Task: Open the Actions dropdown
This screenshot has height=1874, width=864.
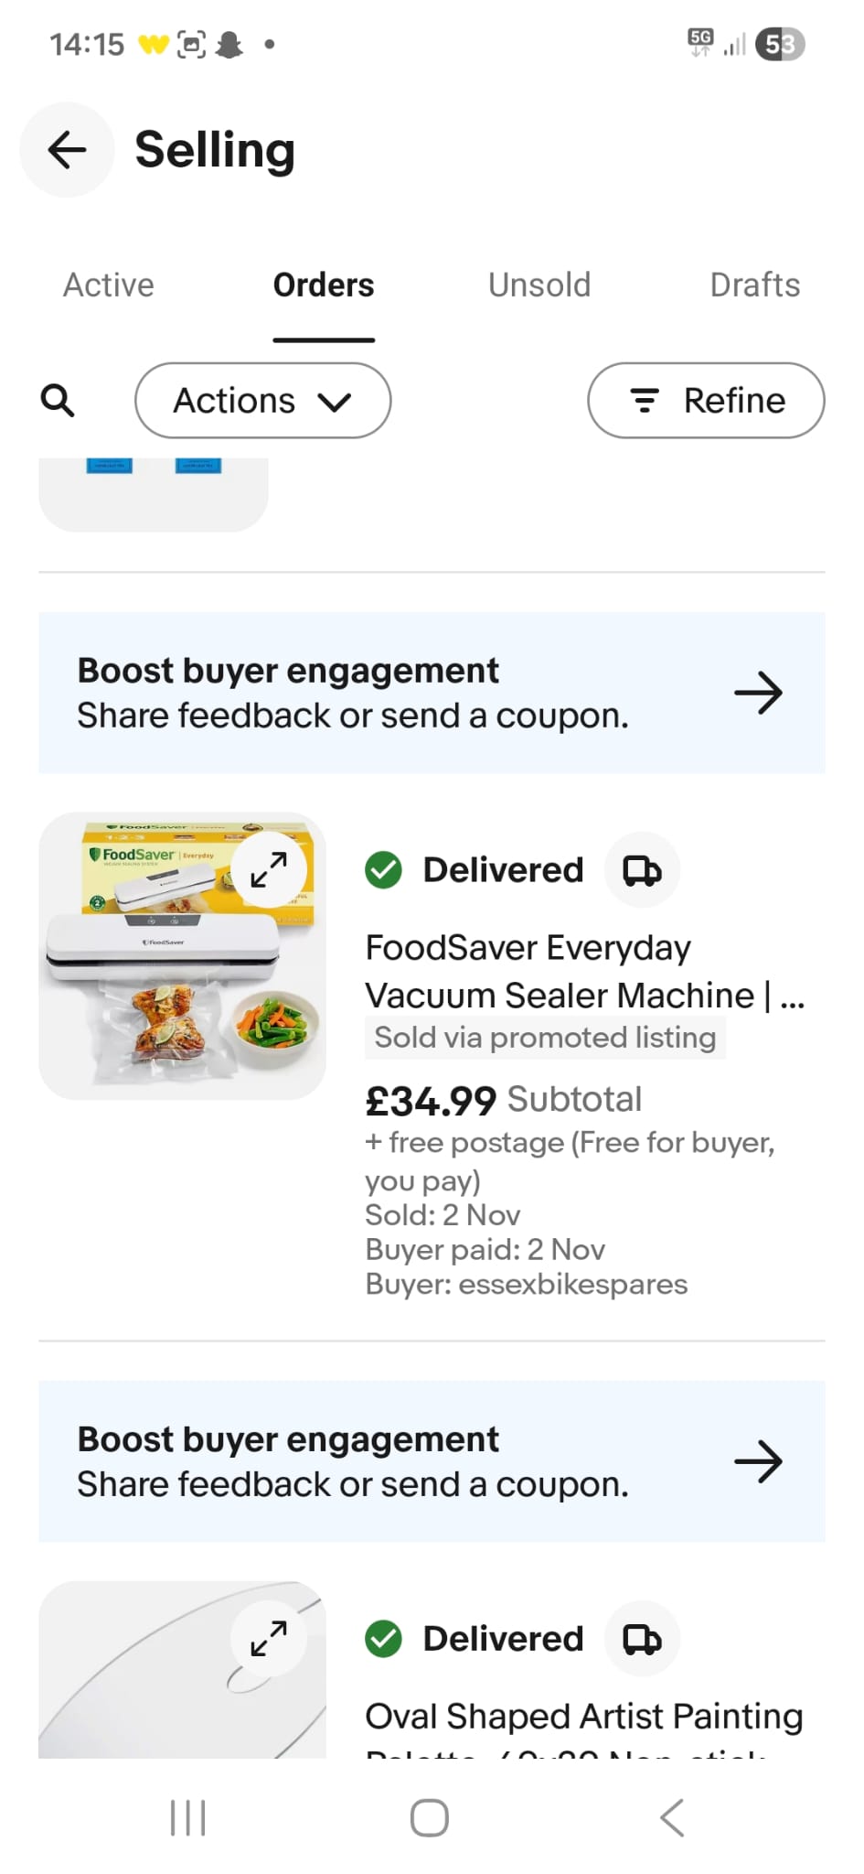Action: click(x=262, y=401)
